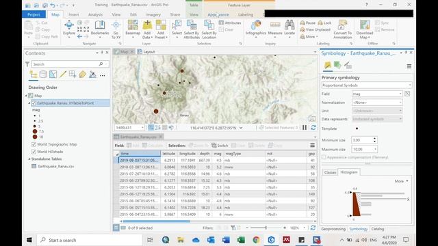Open Select By Attributes
This screenshot has height=246, width=438.
(192, 29)
